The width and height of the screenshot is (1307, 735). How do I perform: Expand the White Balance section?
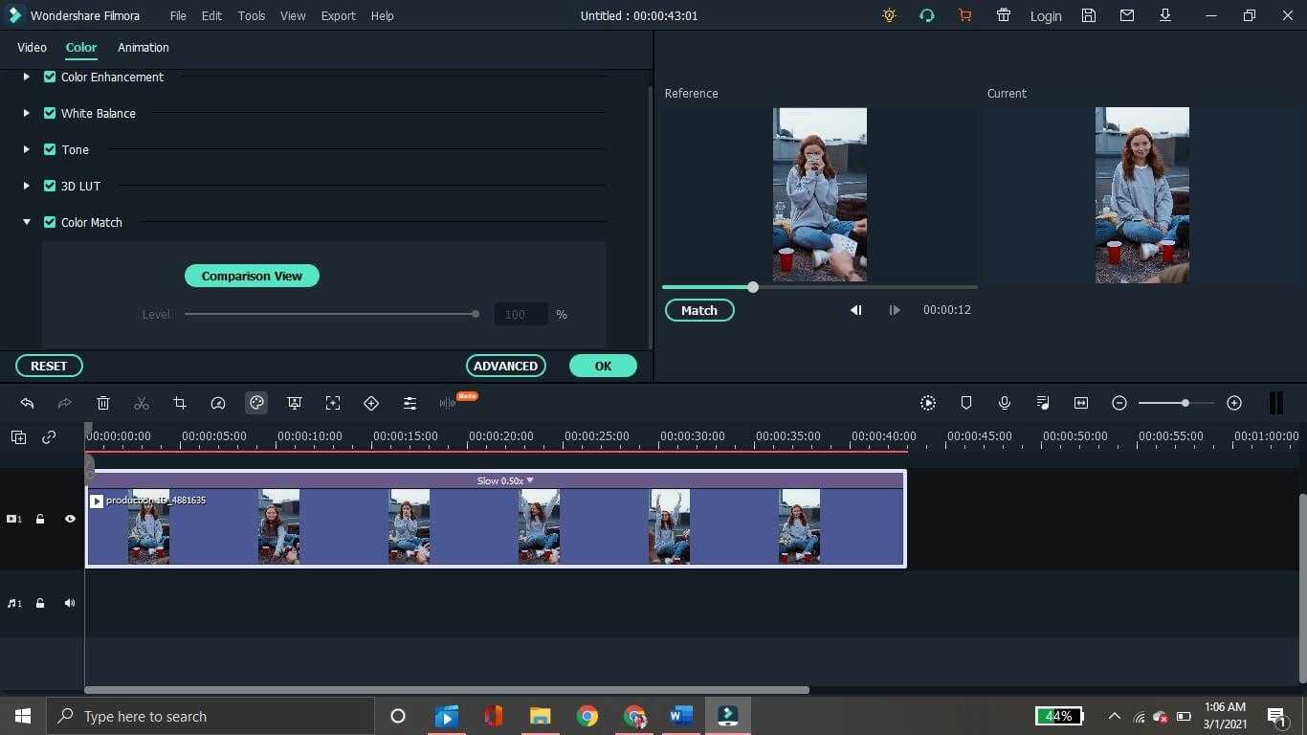click(x=27, y=113)
